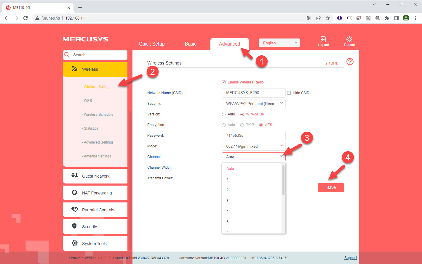Click the Support link
This screenshot has height=264, width=422.
tap(351, 258)
